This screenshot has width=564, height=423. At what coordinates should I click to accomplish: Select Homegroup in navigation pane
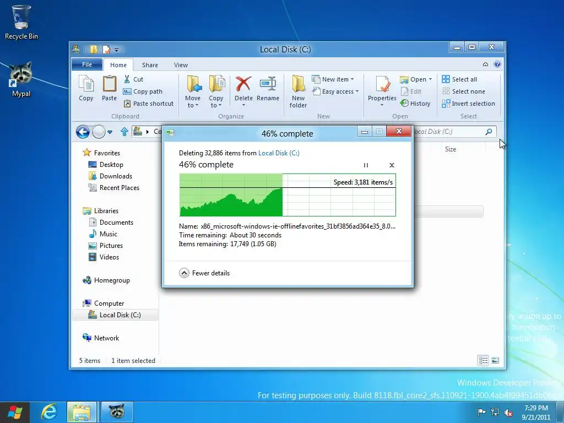111,280
